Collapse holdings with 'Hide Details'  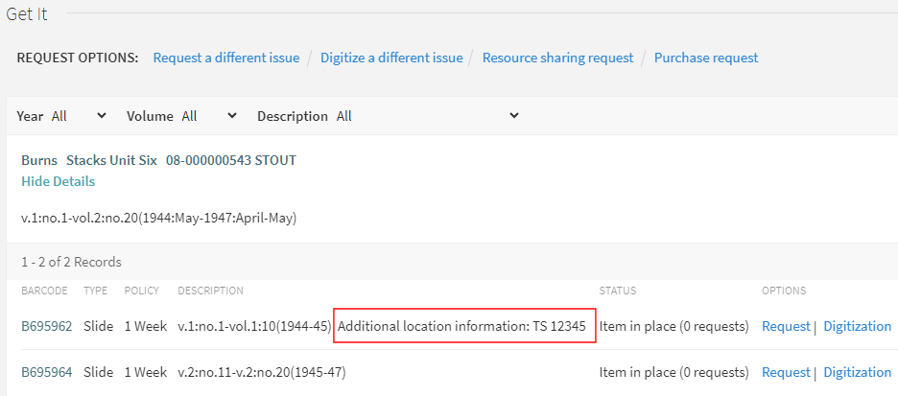click(x=58, y=181)
